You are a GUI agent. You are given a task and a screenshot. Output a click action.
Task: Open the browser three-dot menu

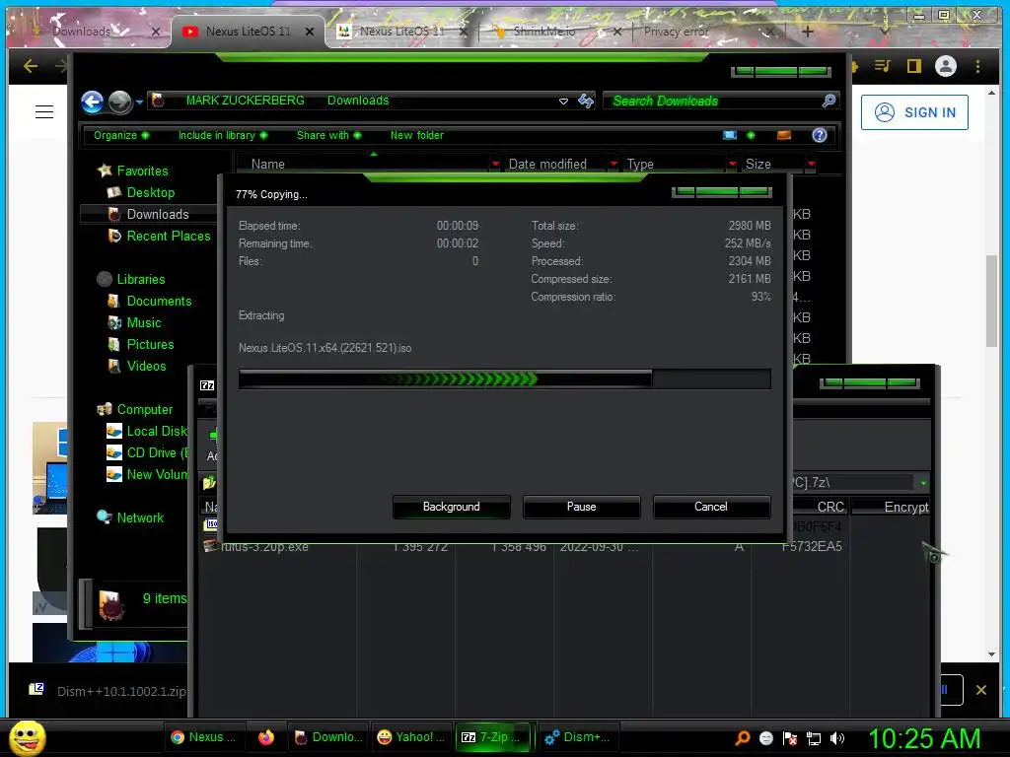click(x=977, y=66)
